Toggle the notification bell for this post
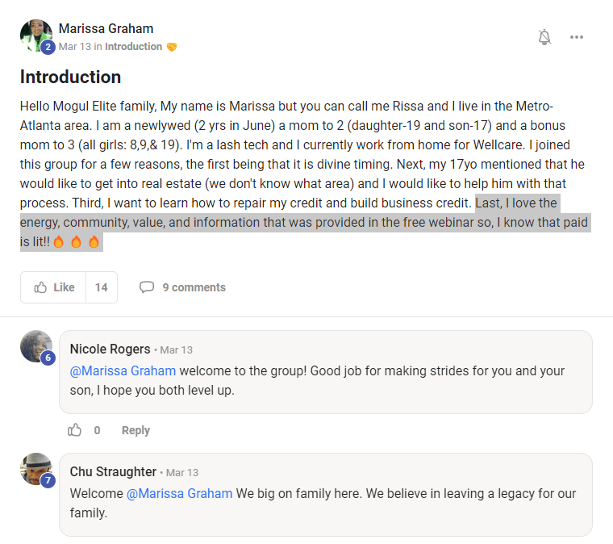The width and height of the screenshot is (613, 544). (544, 37)
